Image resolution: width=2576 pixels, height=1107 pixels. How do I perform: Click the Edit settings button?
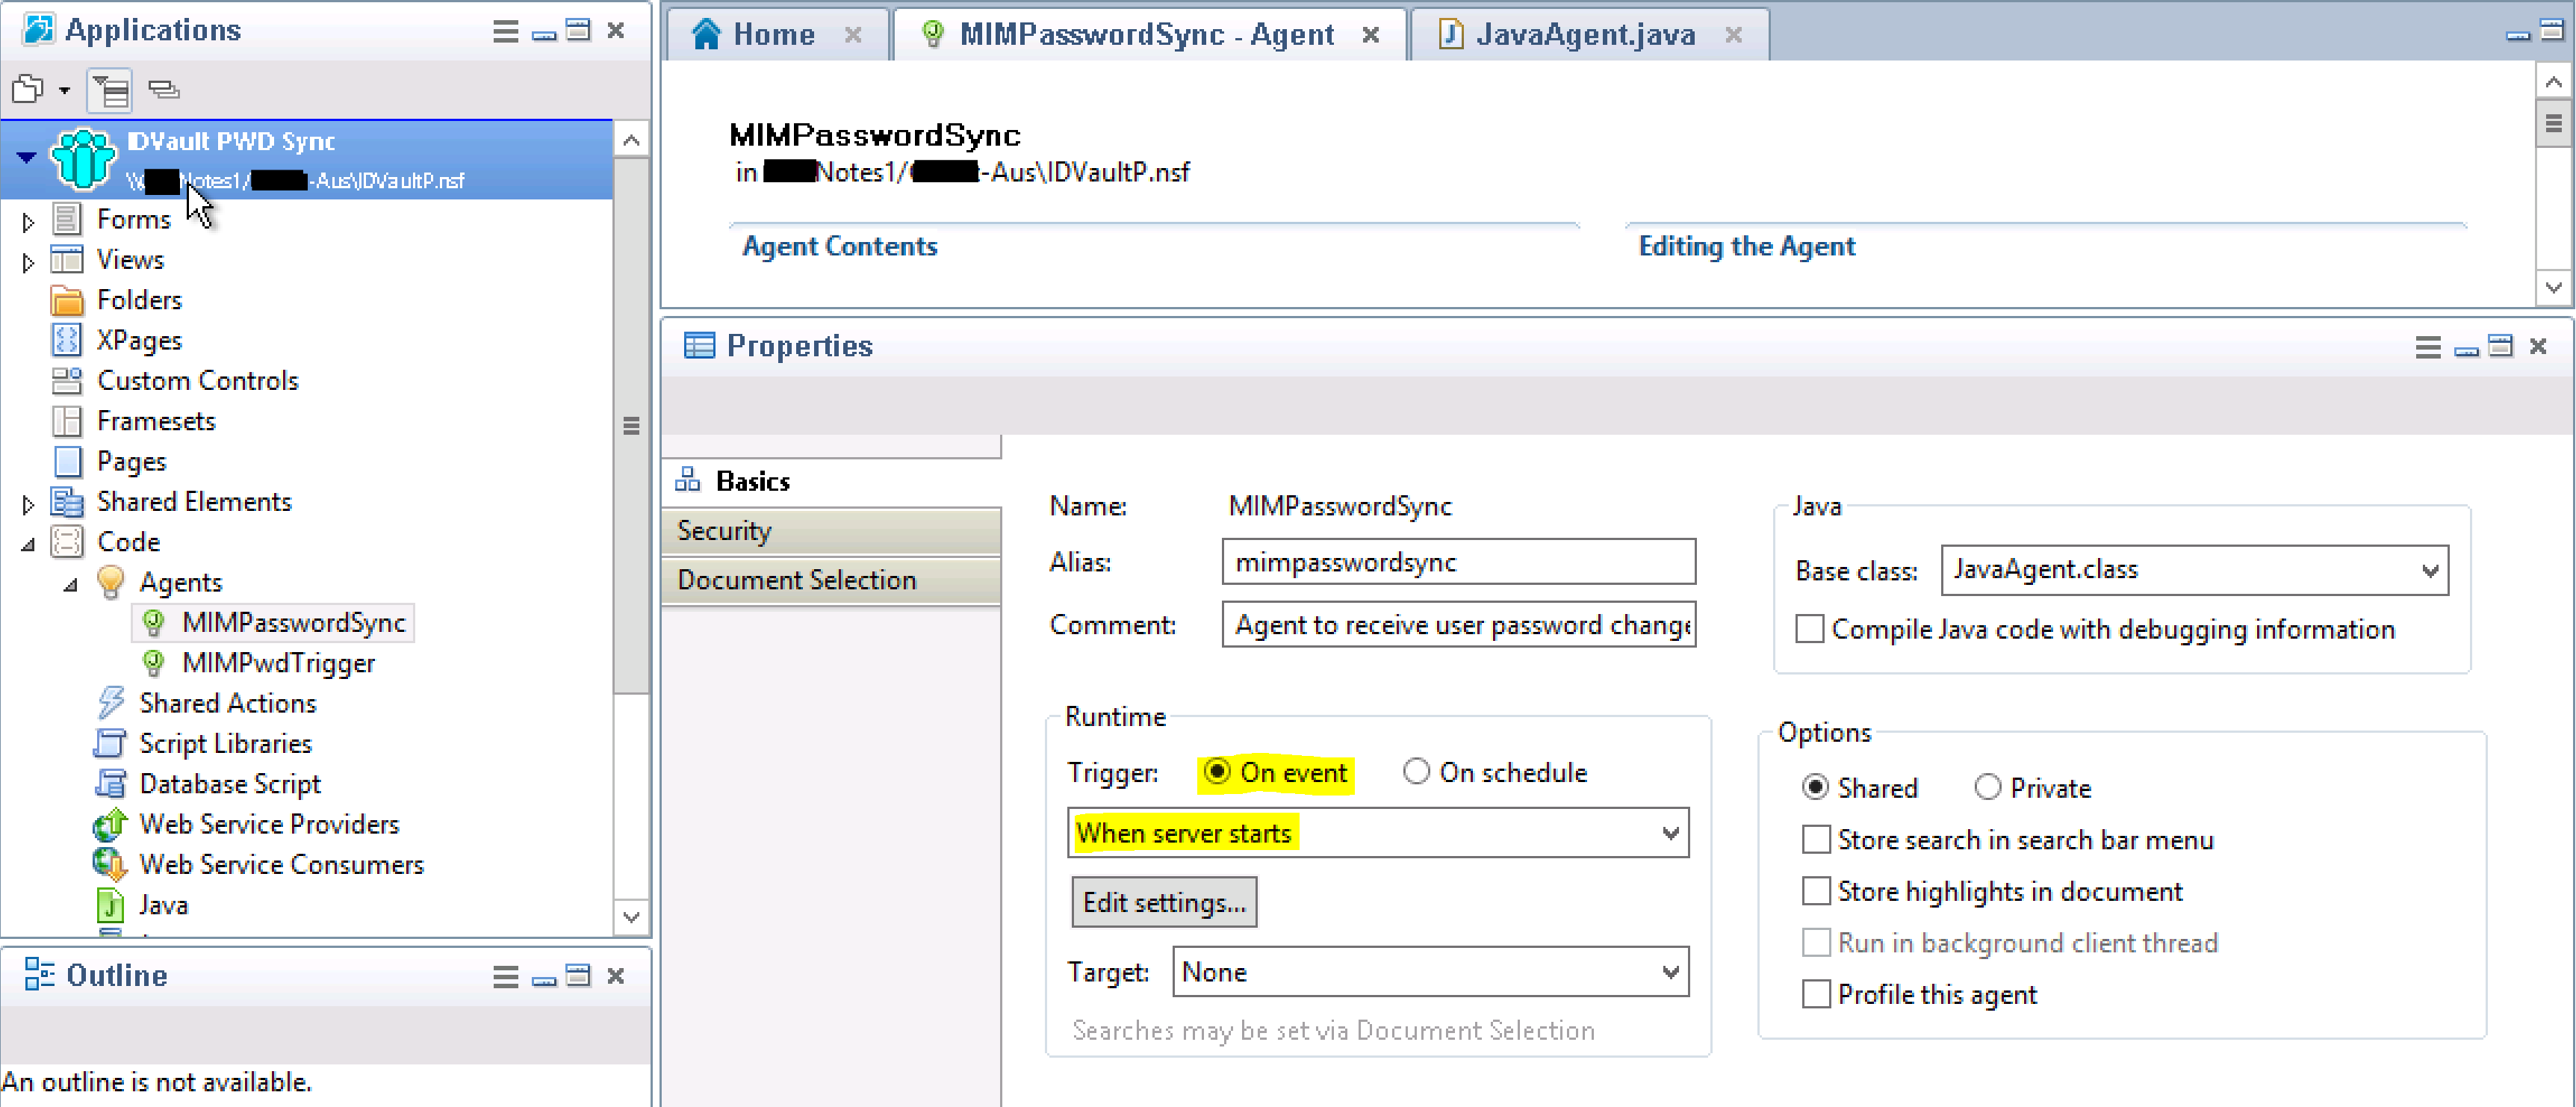click(x=1163, y=902)
